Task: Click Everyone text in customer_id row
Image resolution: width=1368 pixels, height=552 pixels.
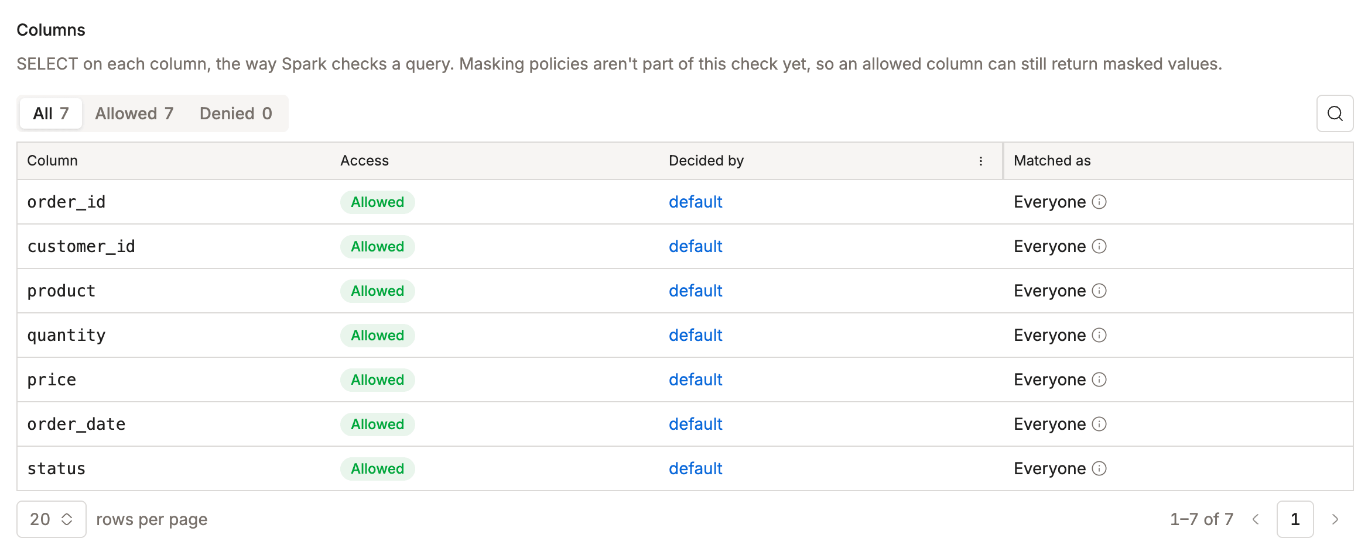Action: [1049, 247]
